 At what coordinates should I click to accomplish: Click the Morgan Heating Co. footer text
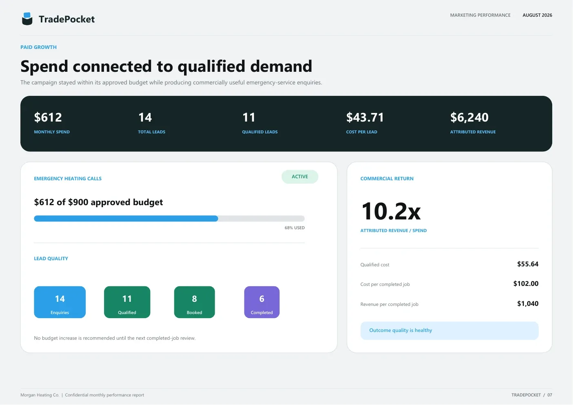[x=40, y=395]
